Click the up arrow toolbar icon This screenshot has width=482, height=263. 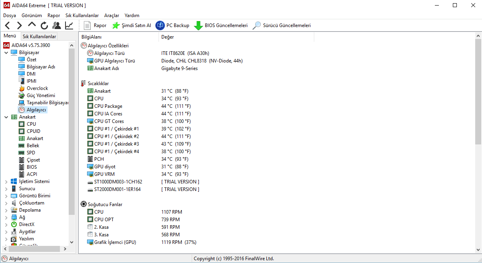32,25
